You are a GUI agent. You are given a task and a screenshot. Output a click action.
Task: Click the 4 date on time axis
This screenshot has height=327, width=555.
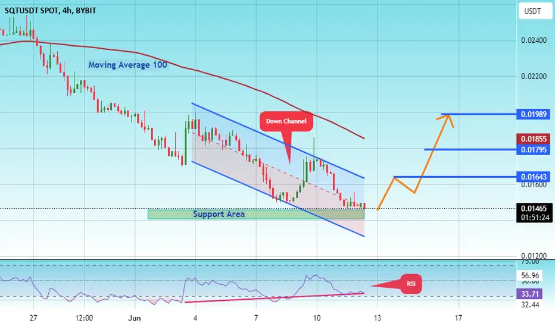[195, 318]
